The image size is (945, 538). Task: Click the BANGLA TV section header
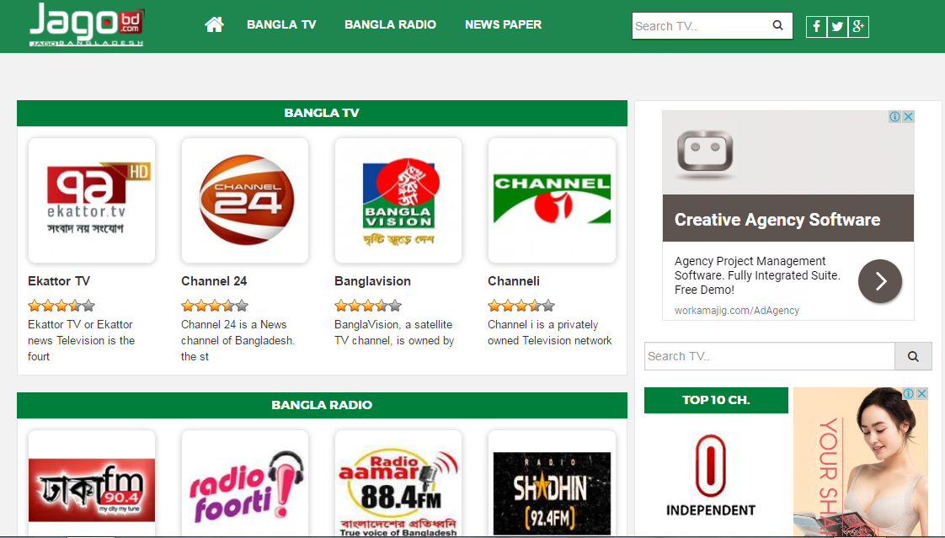coord(322,114)
